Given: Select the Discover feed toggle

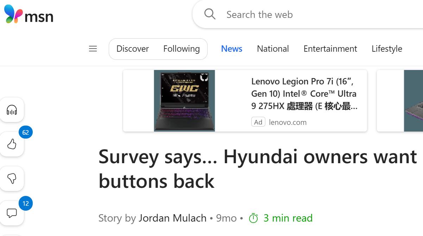Looking at the screenshot, I should pyautogui.click(x=133, y=49).
